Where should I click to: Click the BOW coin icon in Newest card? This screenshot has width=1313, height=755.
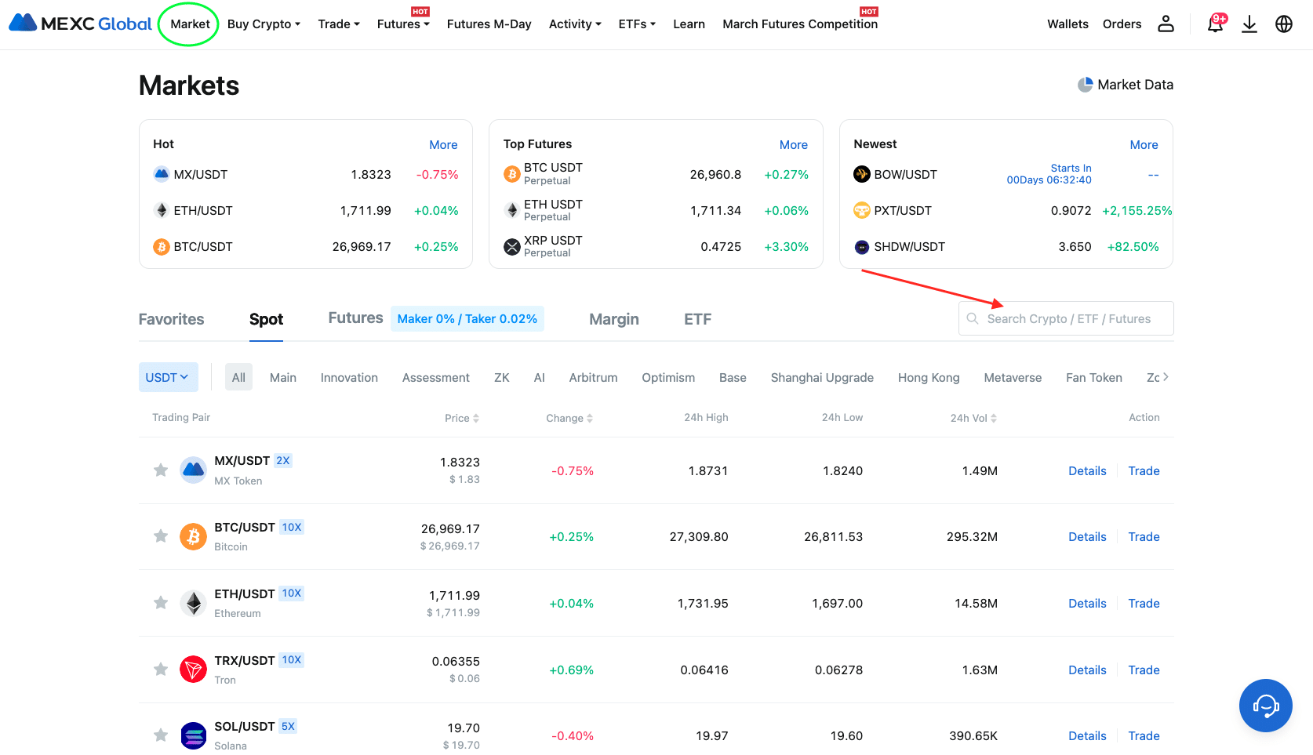click(x=862, y=174)
